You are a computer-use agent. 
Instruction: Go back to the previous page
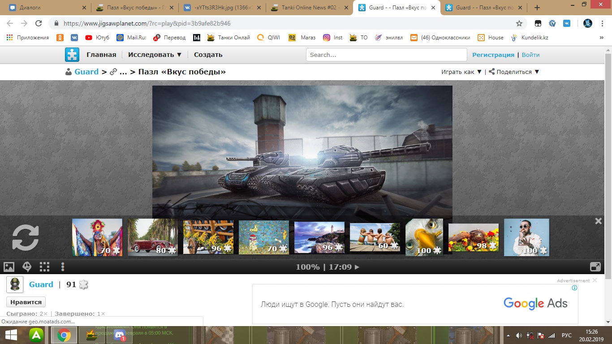pos(10,23)
